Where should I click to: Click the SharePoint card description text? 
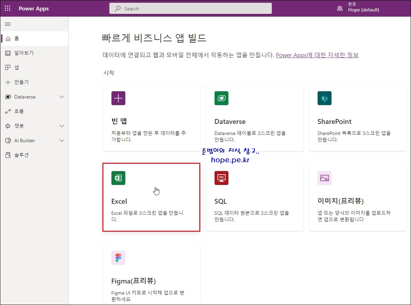[354, 136]
